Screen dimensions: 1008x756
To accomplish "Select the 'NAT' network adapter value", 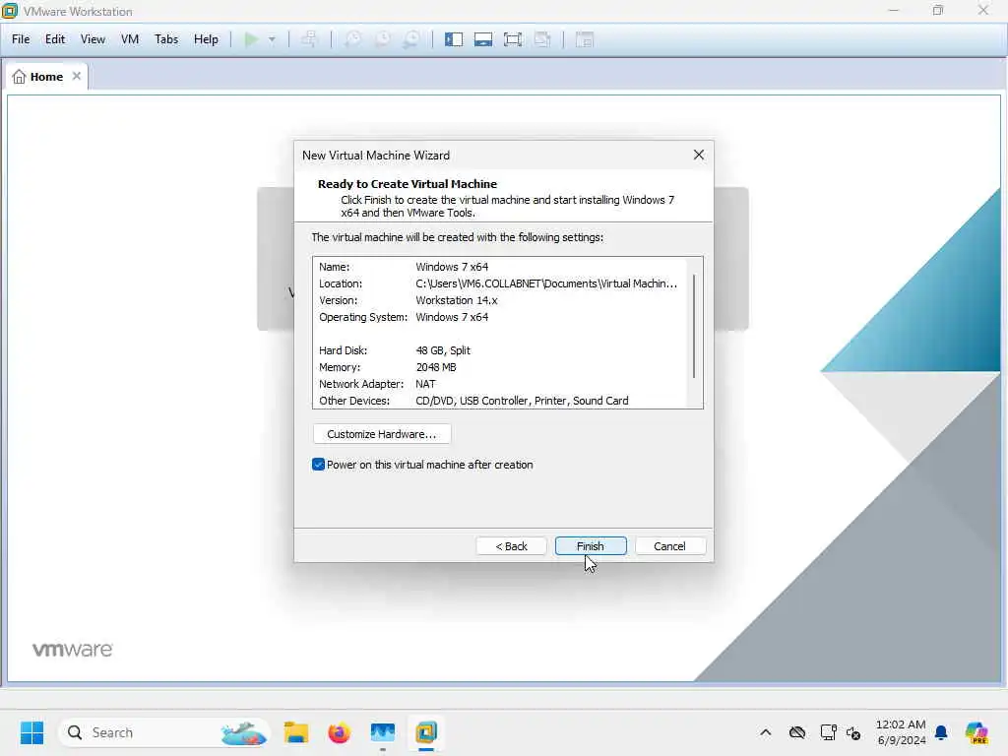I will (x=425, y=384).
